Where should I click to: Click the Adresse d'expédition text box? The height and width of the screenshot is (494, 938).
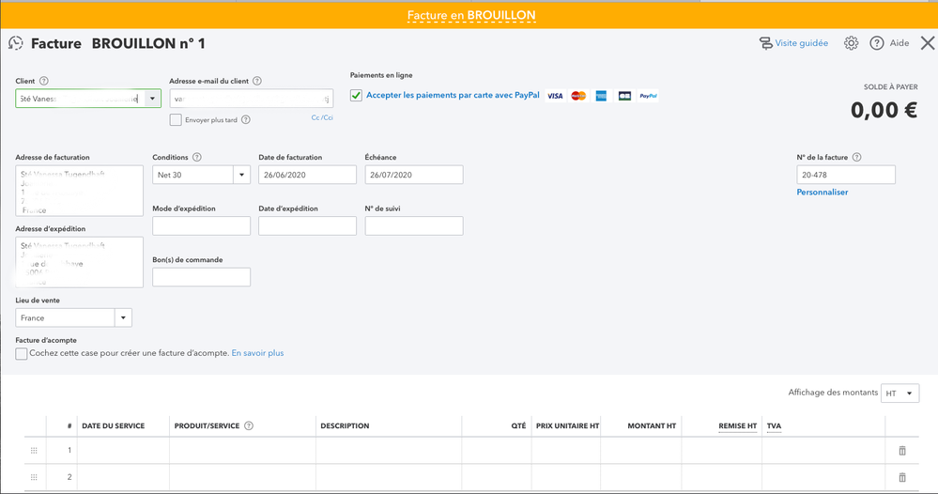tap(80, 262)
